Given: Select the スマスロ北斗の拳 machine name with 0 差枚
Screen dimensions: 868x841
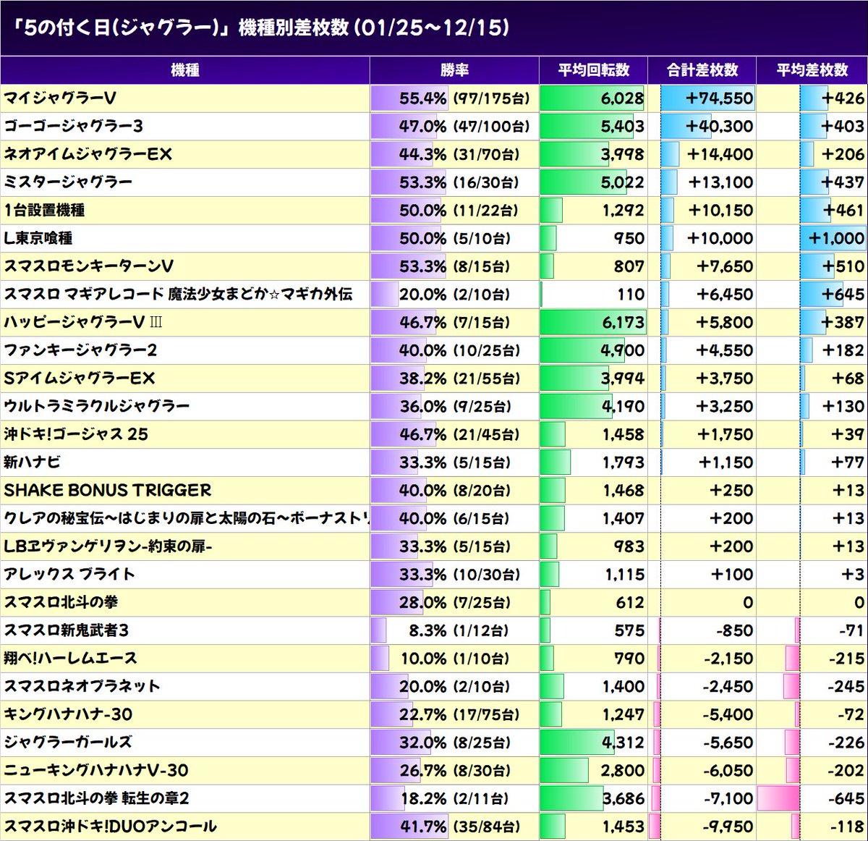Looking at the screenshot, I should pyautogui.click(x=61, y=602).
